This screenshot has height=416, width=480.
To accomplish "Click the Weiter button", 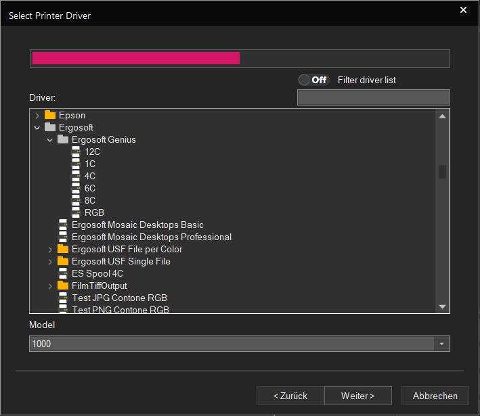I will [358, 396].
